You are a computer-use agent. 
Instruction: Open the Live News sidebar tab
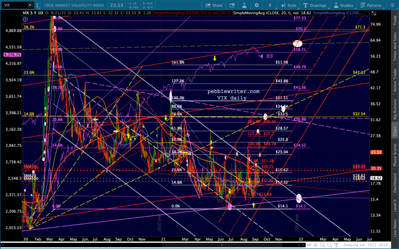[x=395, y=227]
